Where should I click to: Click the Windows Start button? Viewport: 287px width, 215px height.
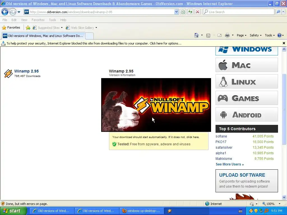pyautogui.click(x=13, y=211)
